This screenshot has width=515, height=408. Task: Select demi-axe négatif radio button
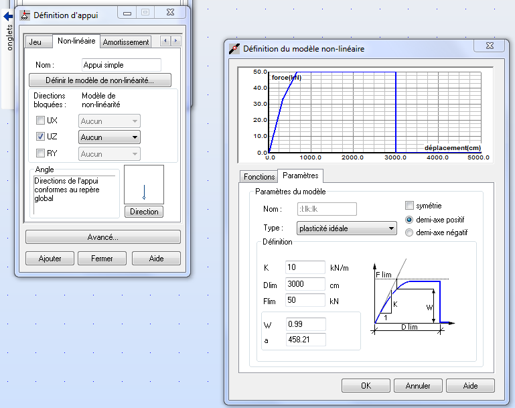(x=409, y=232)
